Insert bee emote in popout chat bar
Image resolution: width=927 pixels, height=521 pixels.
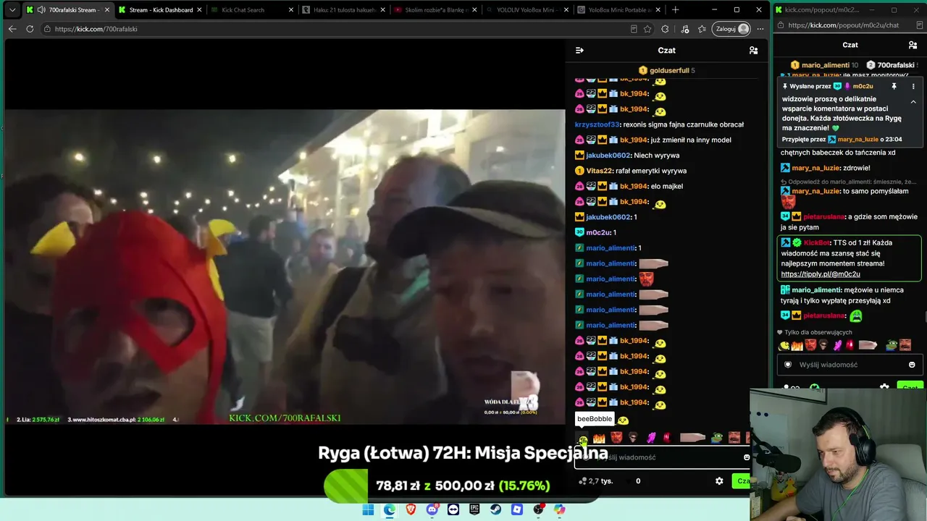tap(784, 345)
